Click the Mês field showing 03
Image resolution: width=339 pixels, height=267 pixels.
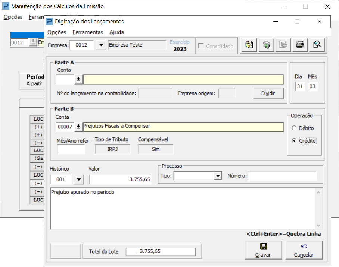point(312,86)
